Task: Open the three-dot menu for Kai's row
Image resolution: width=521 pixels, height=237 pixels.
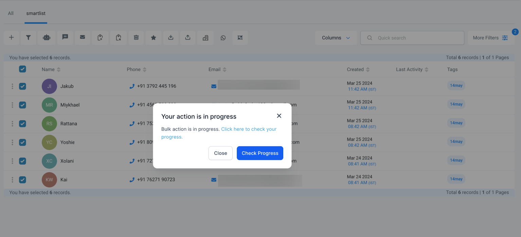Action: pos(13,180)
